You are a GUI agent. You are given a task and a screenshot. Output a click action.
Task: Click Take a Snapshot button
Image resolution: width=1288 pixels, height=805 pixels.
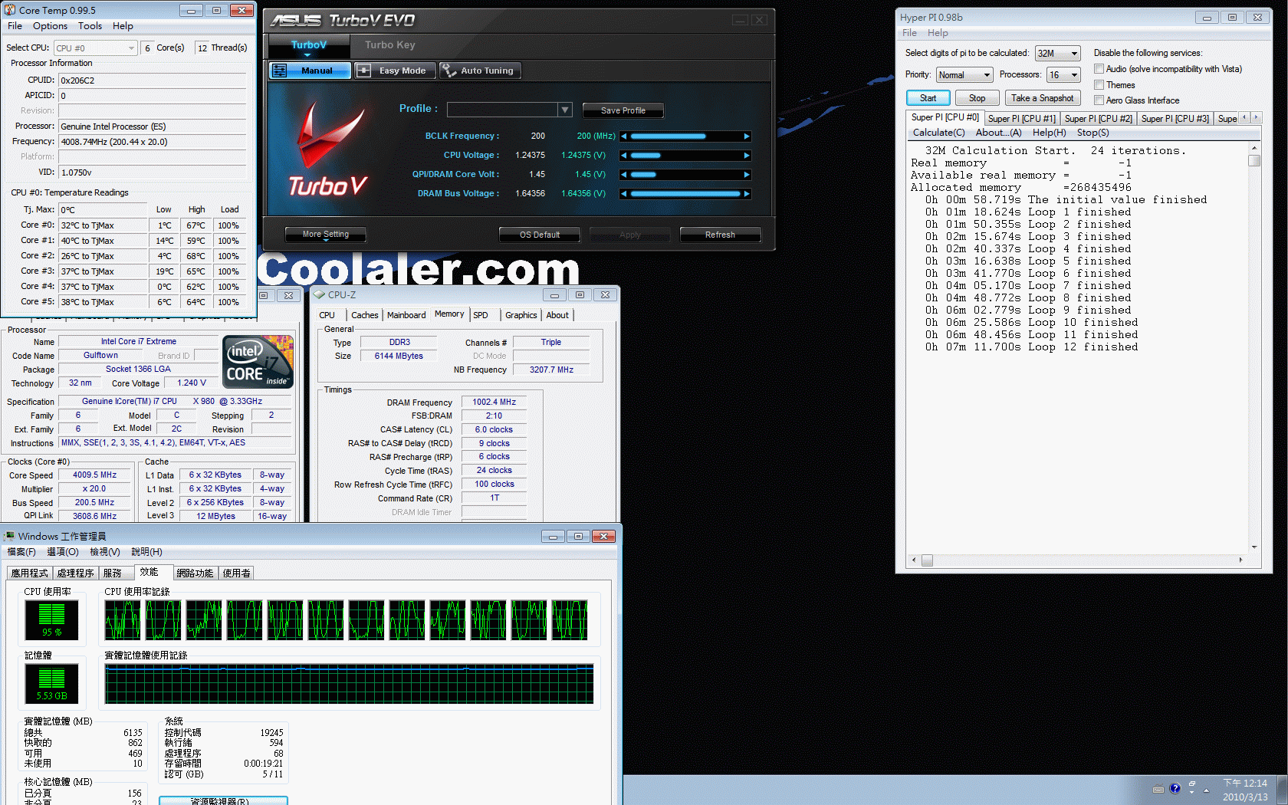click(x=1042, y=98)
